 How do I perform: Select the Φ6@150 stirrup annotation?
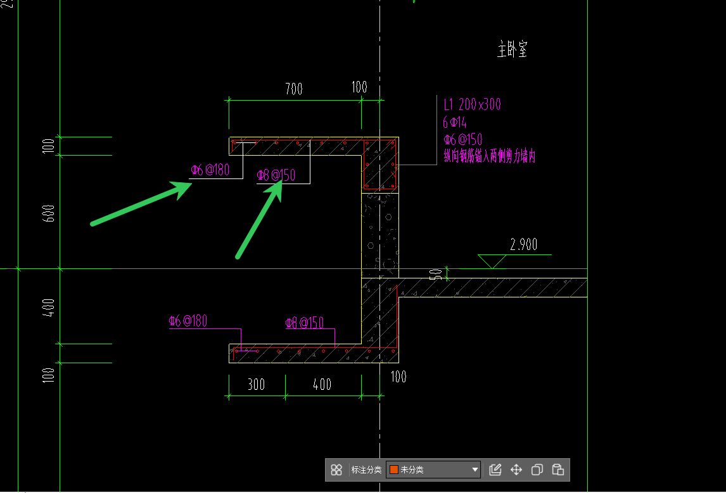(x=463, y=139)
